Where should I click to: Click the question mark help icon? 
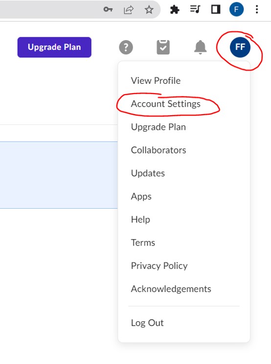[126, 48]
